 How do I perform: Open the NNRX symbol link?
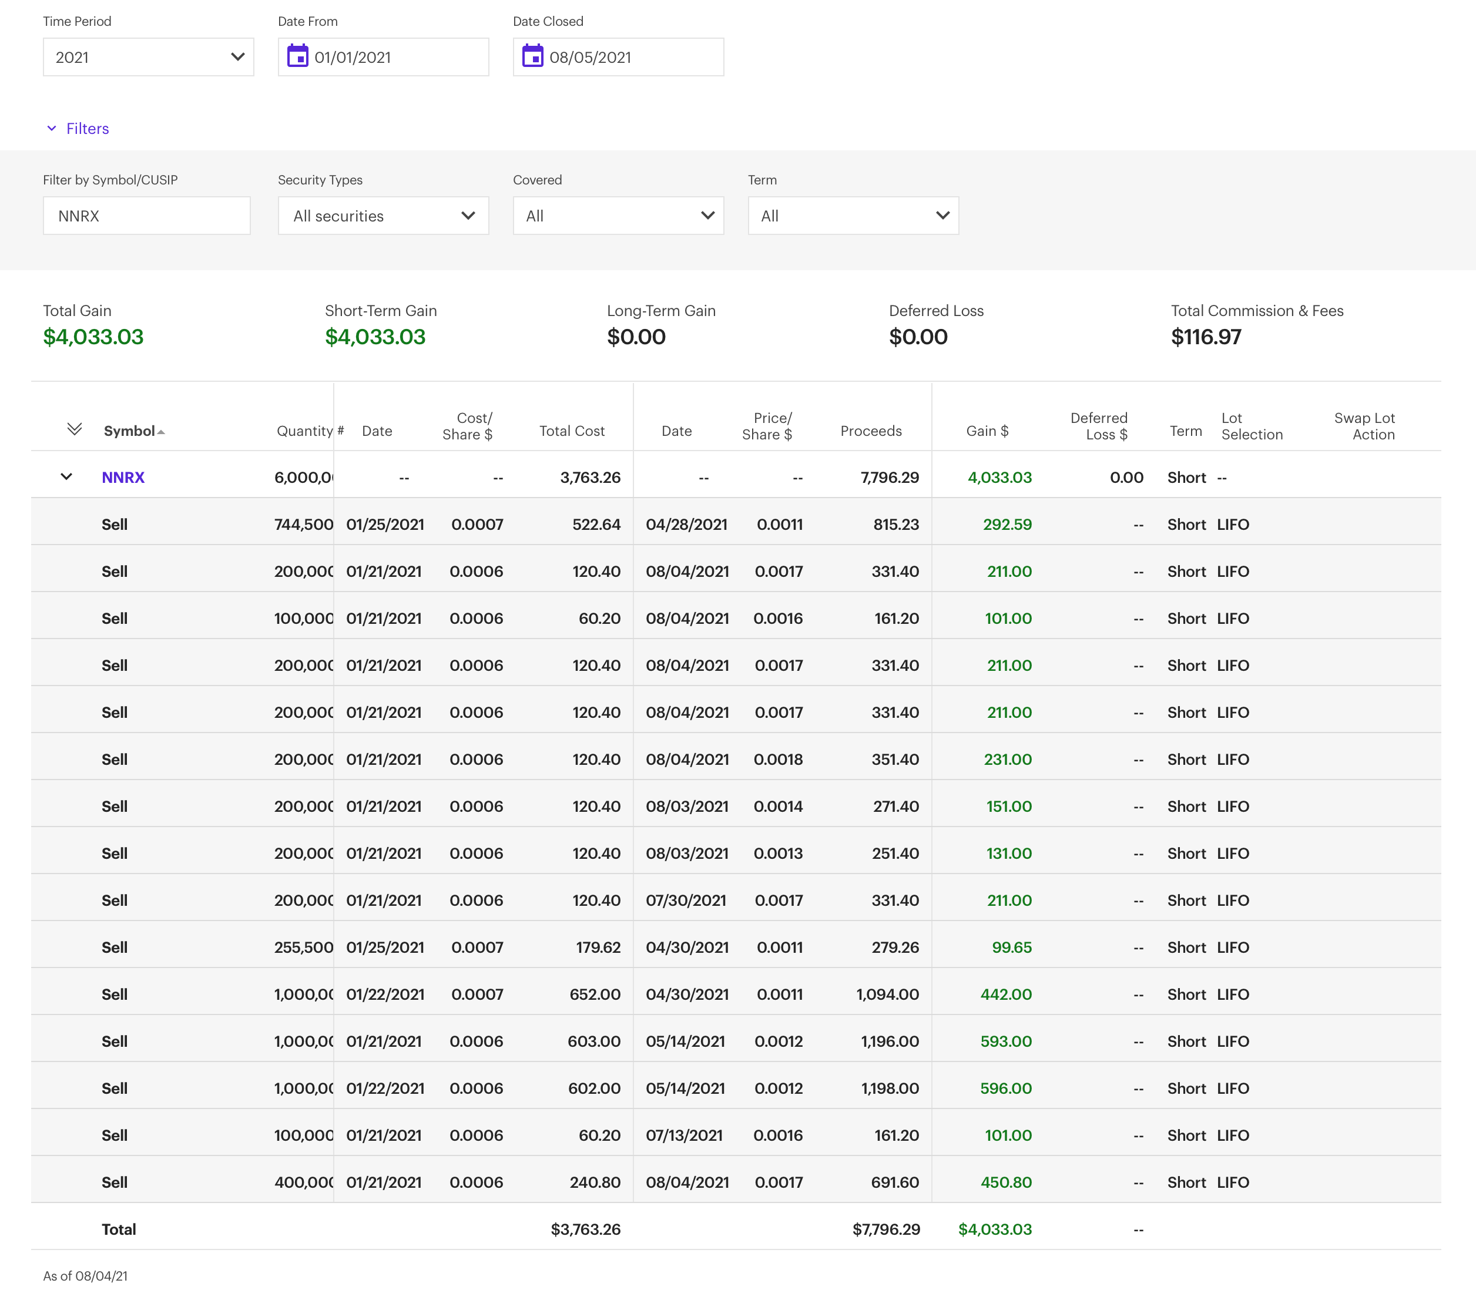pos(123,477)
